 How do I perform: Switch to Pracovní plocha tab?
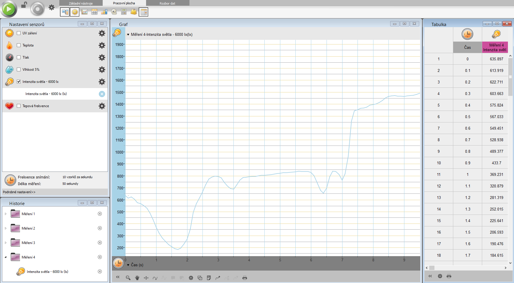coord(124,3)
